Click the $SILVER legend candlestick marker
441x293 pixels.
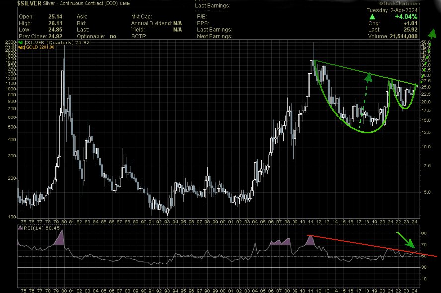pos(20,43)
